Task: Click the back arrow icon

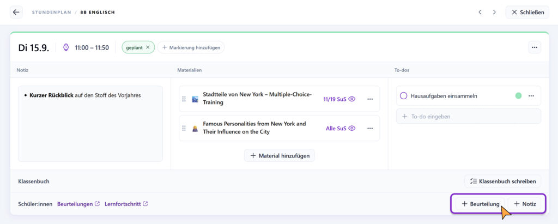Action: [16, 12]
